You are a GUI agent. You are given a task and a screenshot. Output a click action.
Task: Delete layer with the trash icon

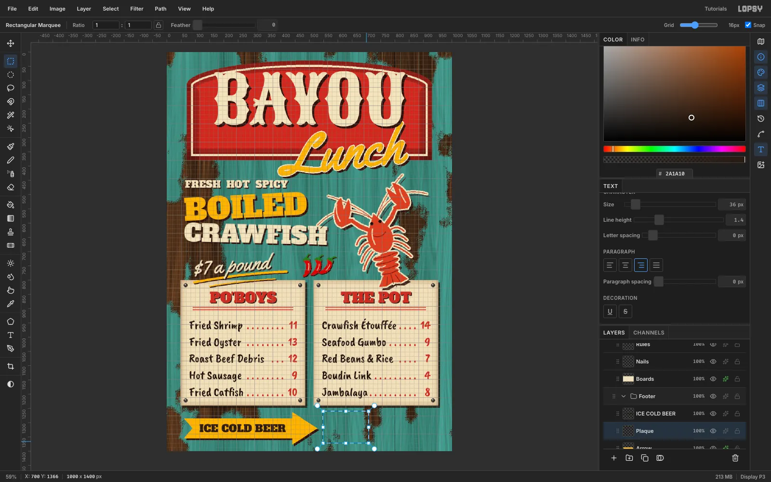point(735,458)
